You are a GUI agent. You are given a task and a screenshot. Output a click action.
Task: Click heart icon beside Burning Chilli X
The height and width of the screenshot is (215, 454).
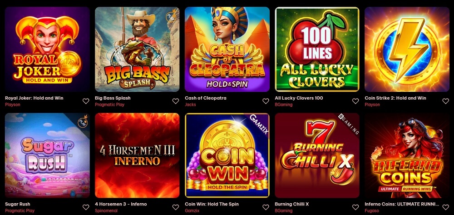pos(355,207)
